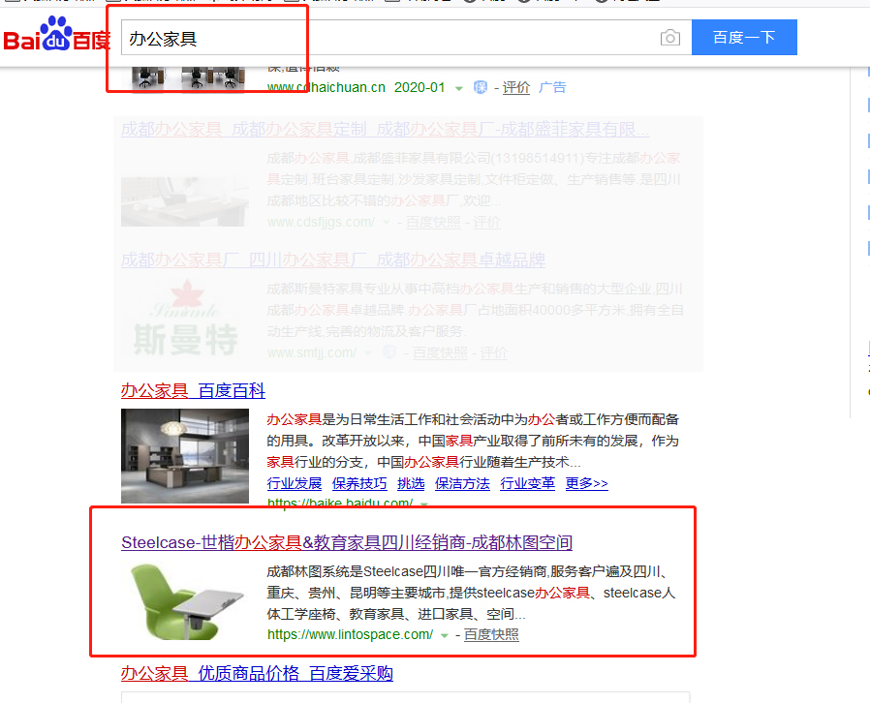Expand dropdown arrow next to baike.baidu.com URL

point(424,504)
